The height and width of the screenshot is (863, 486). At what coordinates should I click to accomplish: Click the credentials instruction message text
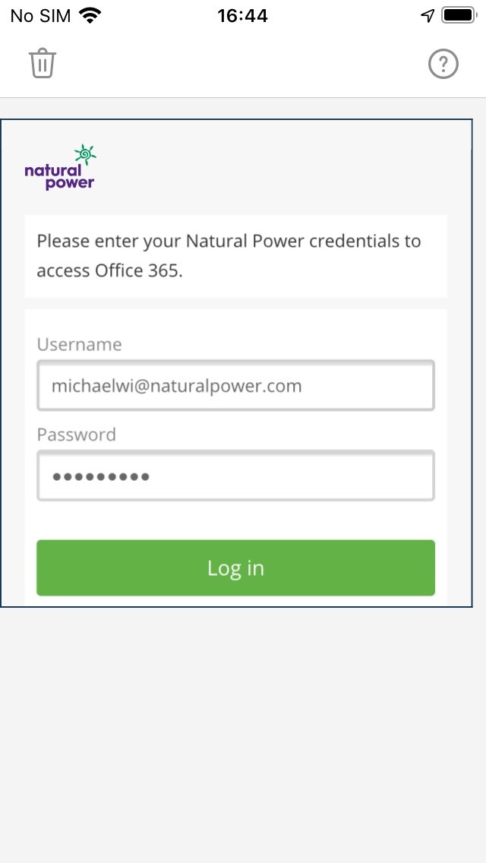point(229,256)
